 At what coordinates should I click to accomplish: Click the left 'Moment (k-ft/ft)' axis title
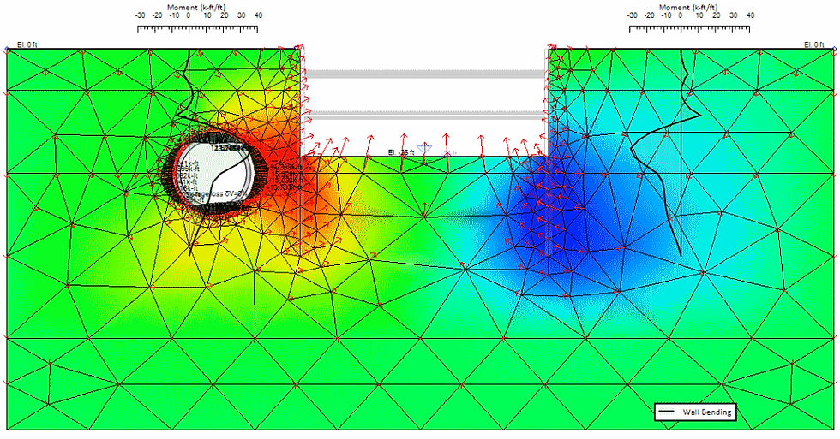tap(196, 7)
